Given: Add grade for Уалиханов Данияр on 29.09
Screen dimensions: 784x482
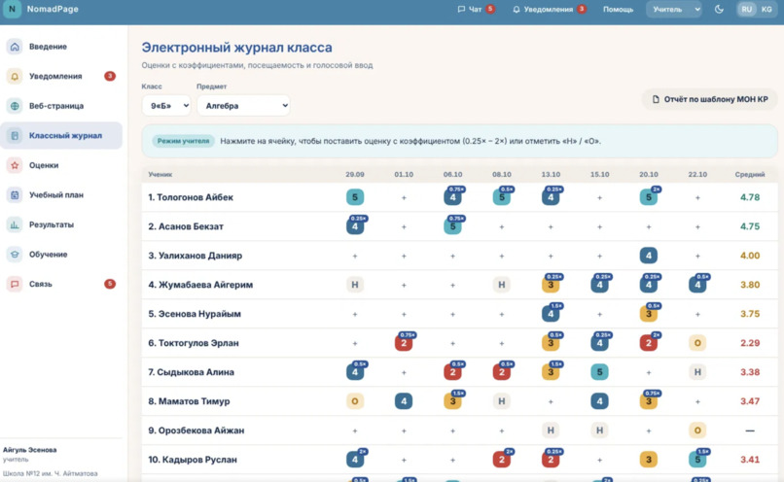Looking at the screenshot, I should (x=355, y=256).
